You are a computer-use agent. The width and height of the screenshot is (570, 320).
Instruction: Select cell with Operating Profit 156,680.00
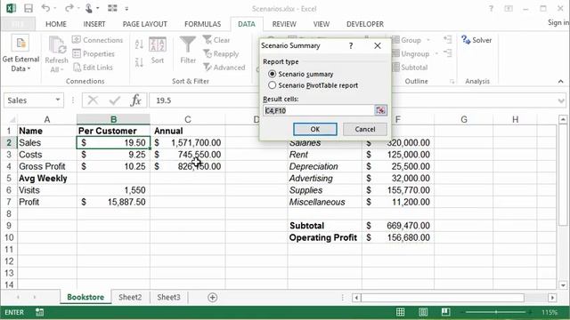[398, 237]
